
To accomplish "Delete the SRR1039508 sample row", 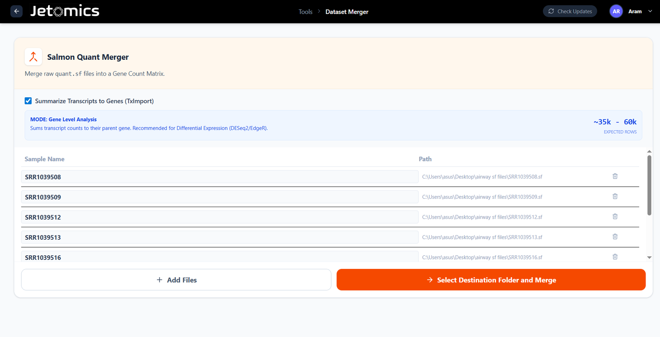I will [615, 176].
